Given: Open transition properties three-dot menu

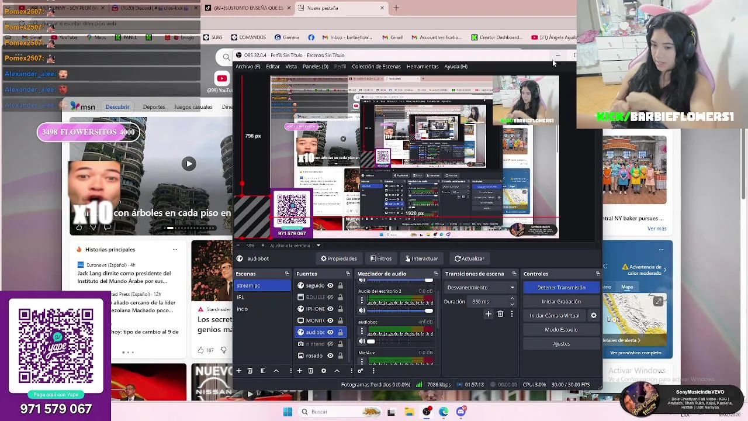Looking at the screenshot, I should coord(512,314).
